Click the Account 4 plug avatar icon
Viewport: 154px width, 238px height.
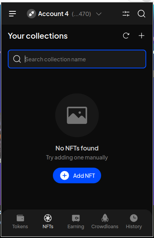(x=31, y=14)
